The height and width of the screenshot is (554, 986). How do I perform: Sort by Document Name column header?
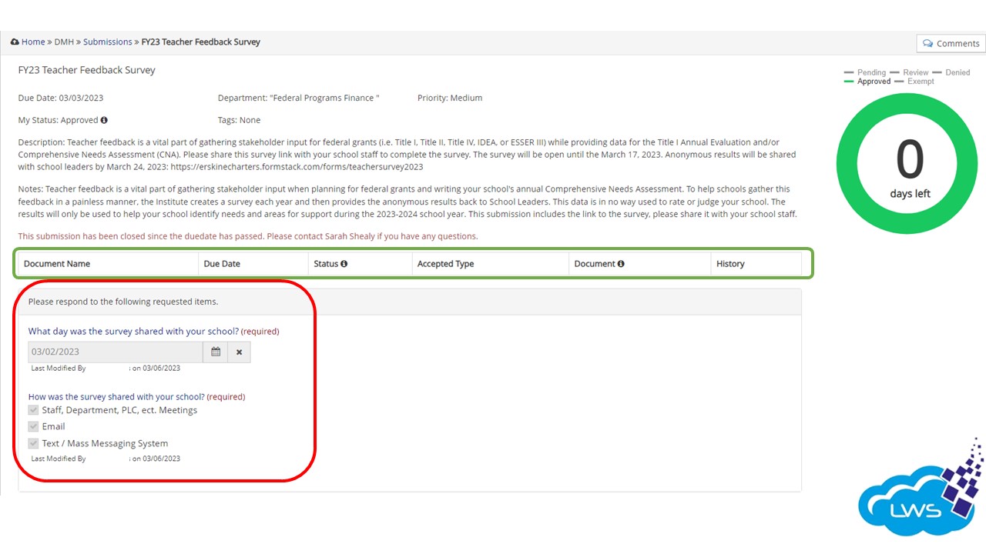click(x=57, y=264)
